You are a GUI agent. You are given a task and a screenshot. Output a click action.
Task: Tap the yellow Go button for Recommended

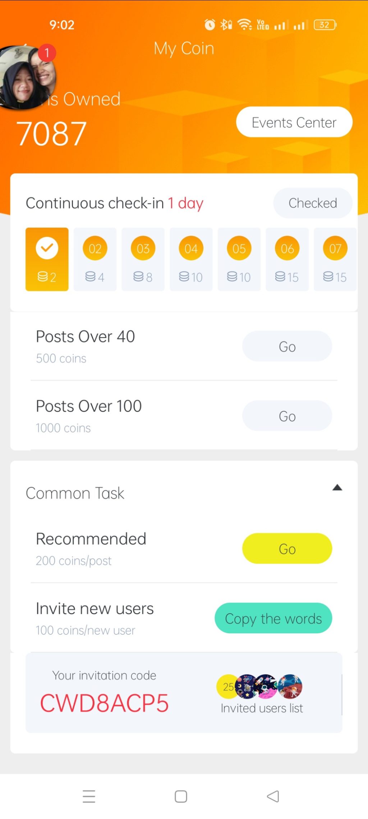click(x=287, y=549)
